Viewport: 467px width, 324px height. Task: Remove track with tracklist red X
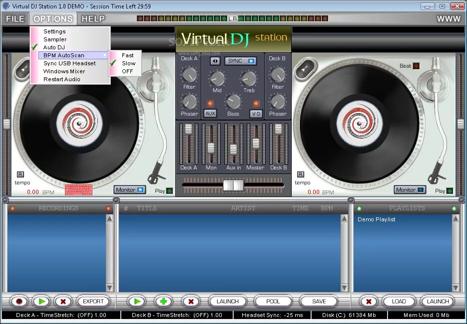[191, 302]
